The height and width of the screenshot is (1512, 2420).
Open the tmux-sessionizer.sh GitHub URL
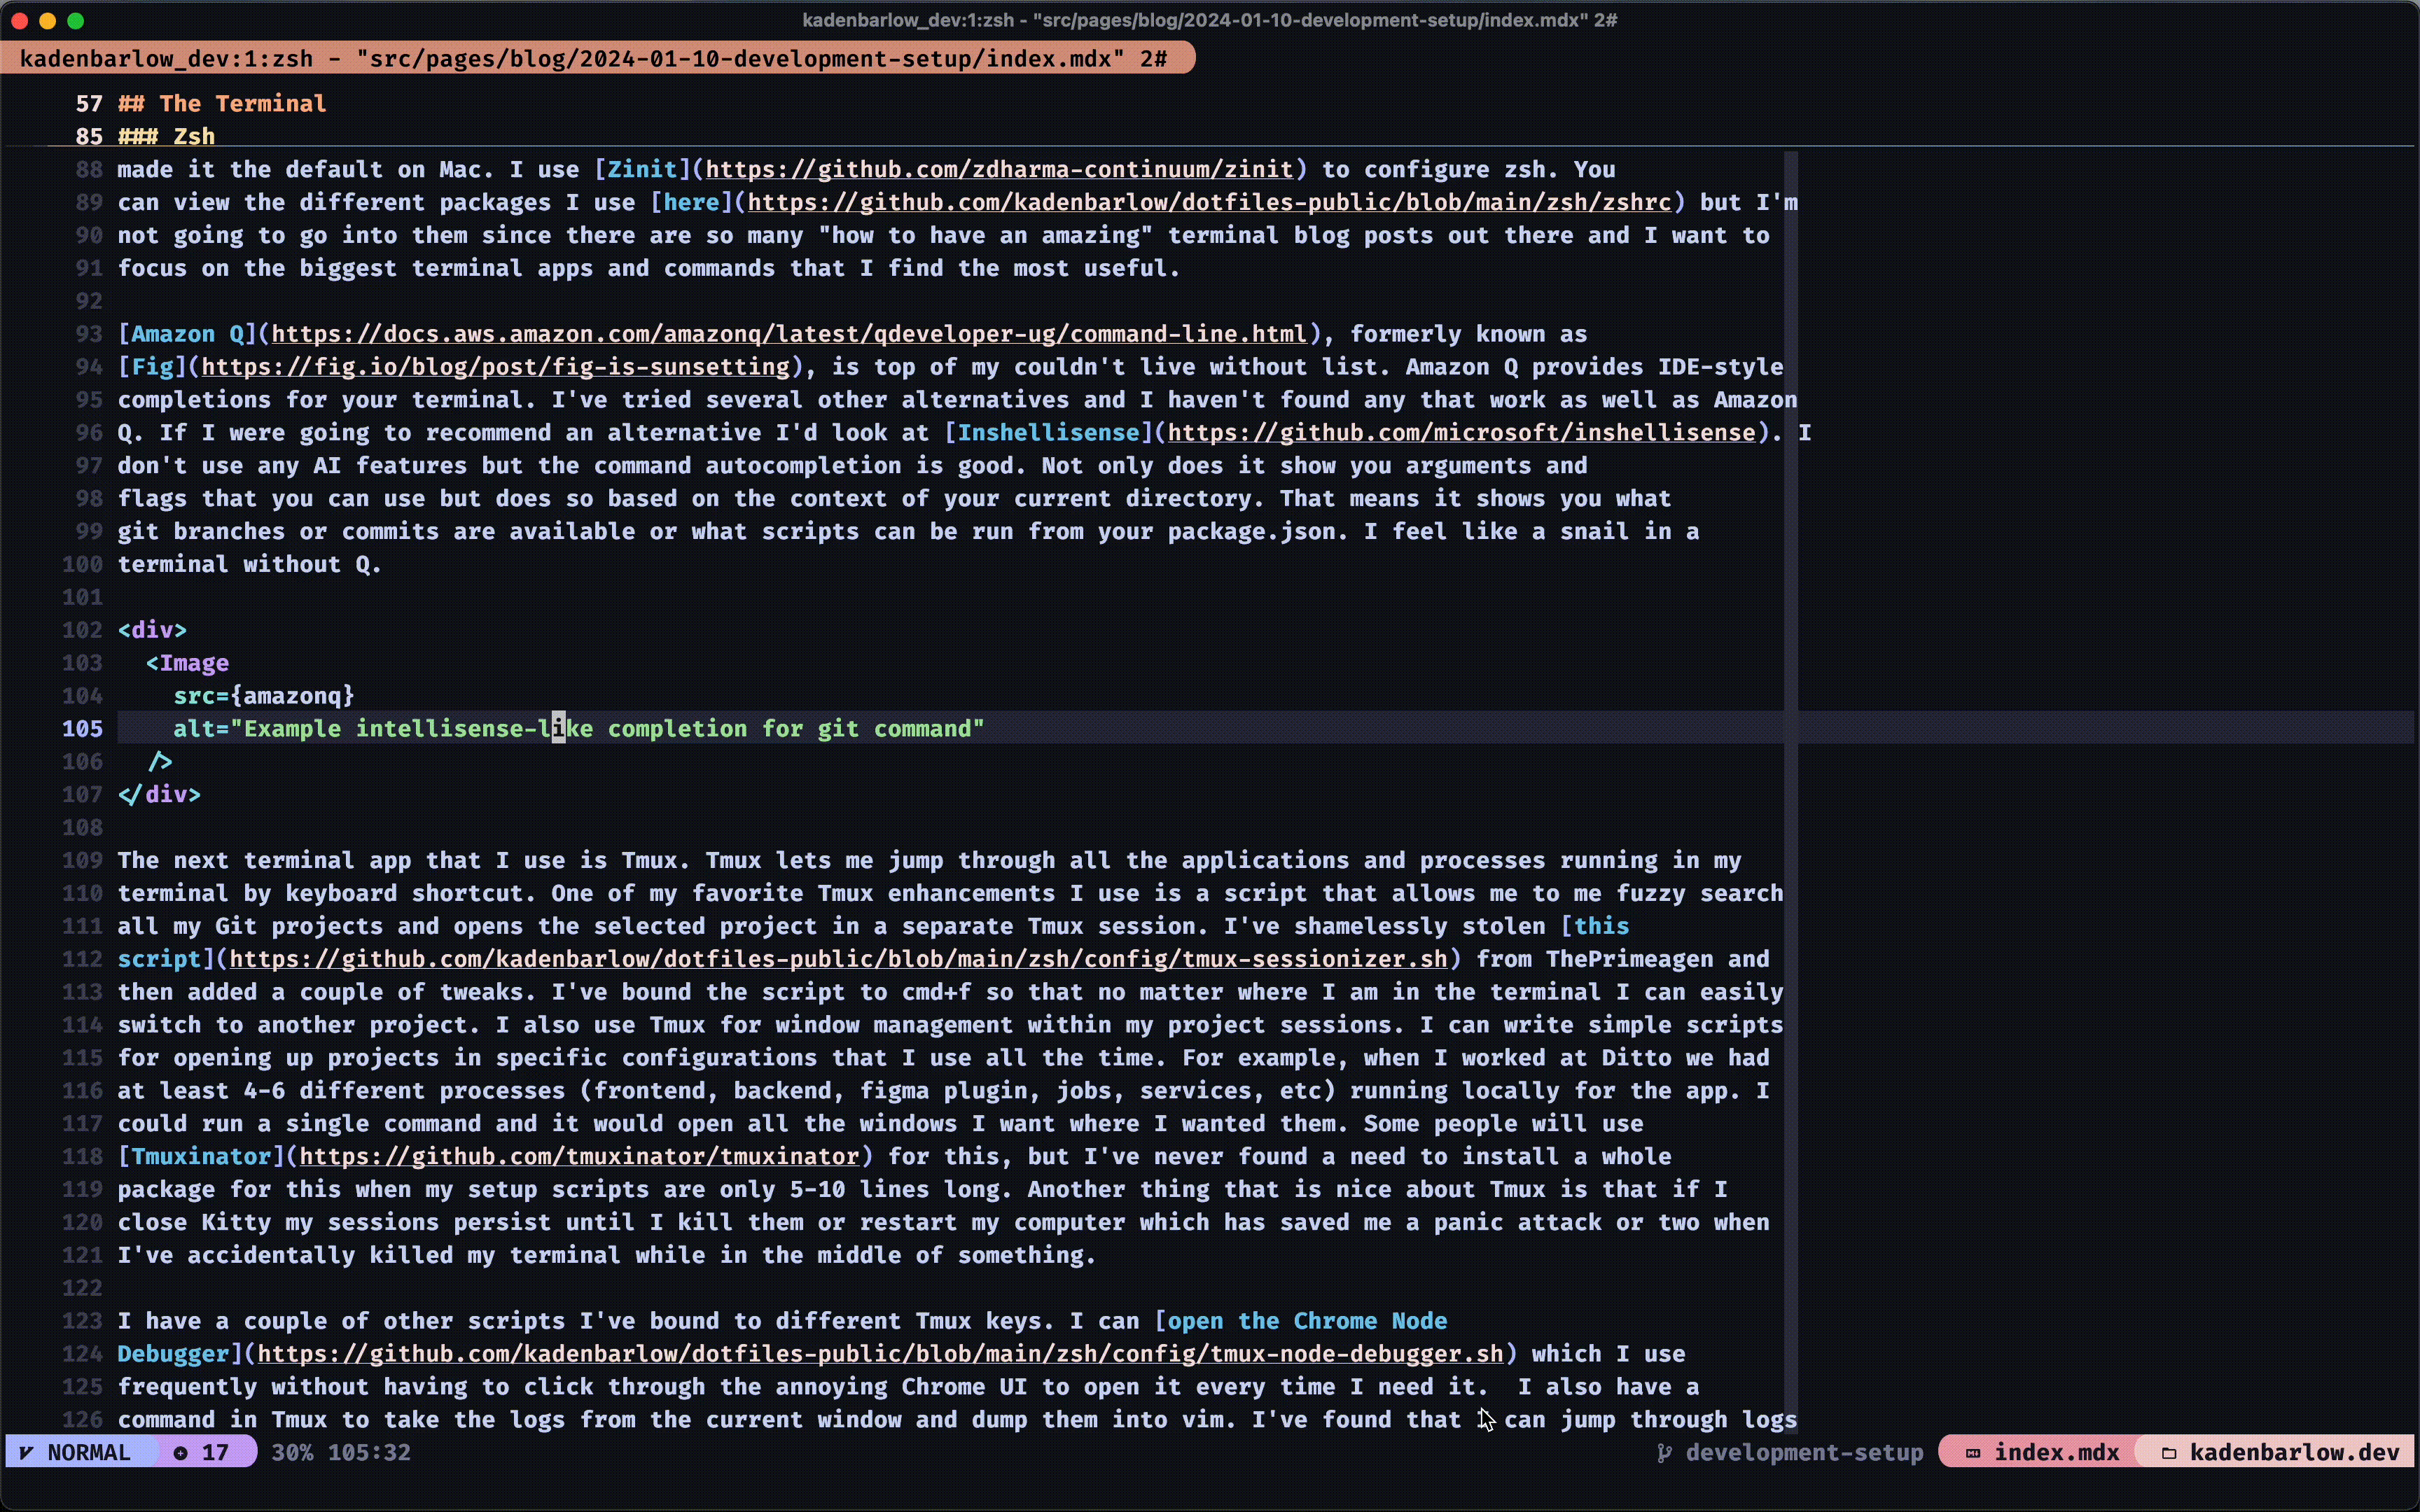pos(838,959)
